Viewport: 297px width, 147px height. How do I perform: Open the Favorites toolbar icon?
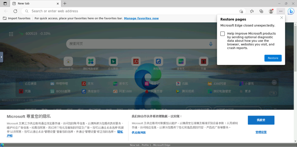tap(252, 11)
